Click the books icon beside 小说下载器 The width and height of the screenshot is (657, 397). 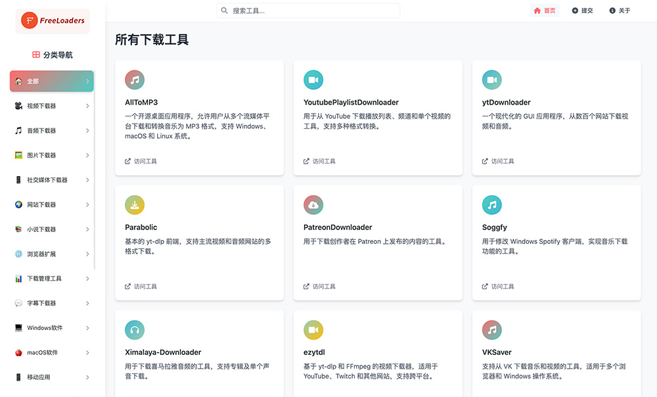(18, 229)
